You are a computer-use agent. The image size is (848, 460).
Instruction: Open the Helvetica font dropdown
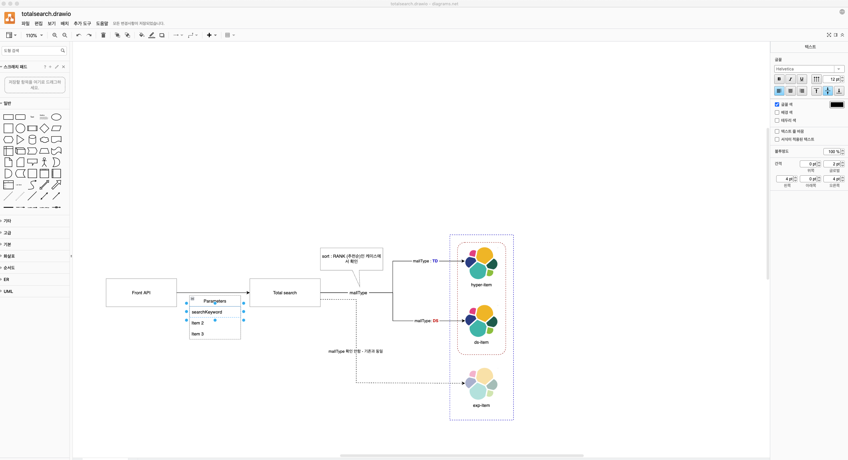pos(809,69)
